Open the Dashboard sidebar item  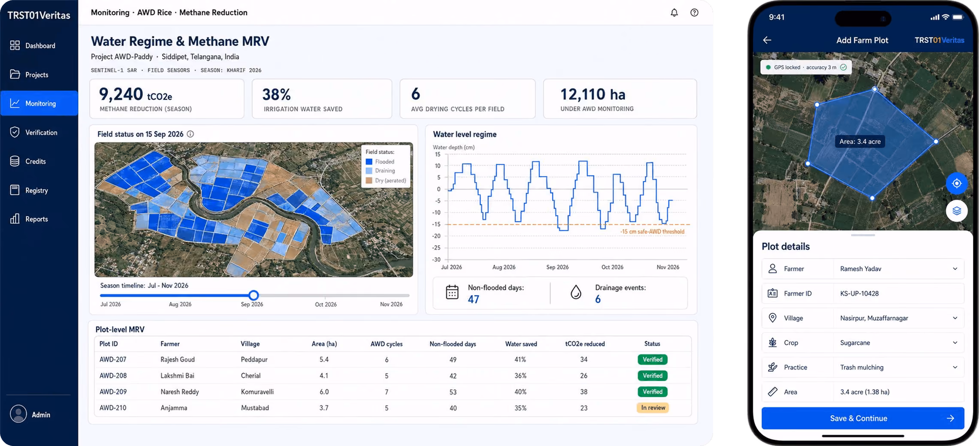click(39, 45)
